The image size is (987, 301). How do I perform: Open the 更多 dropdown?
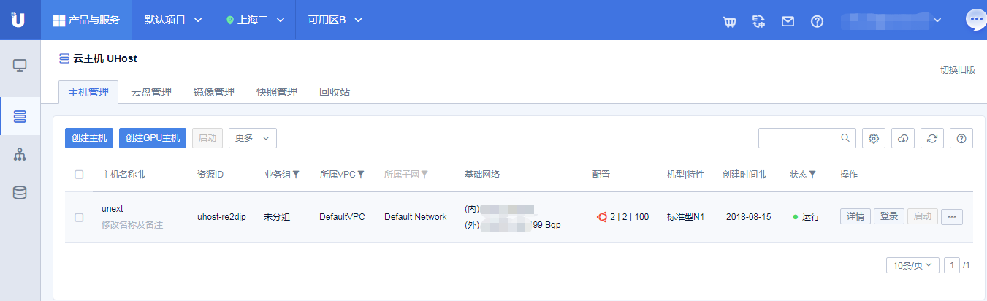253,138
